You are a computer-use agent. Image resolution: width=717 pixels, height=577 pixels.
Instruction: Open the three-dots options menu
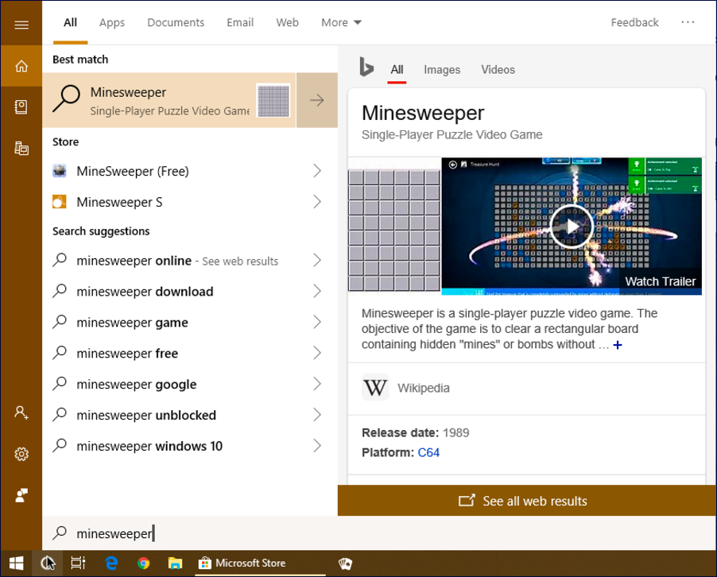coord(688,22)
